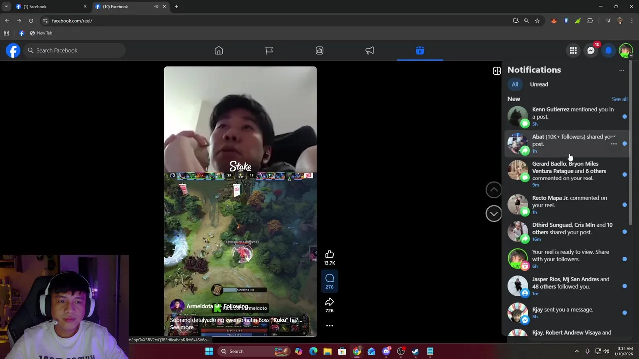Show hidden system tray icons
This screenshot has width=639, height=359.
(577, 351)
